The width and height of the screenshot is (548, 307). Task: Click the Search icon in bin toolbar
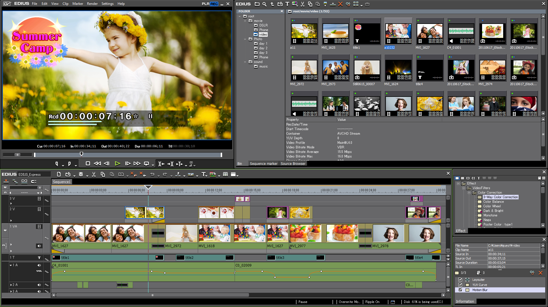(x=265, y=4)
